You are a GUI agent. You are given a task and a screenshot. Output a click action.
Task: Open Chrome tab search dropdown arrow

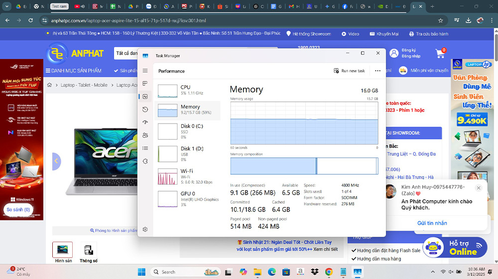(6, 6)
